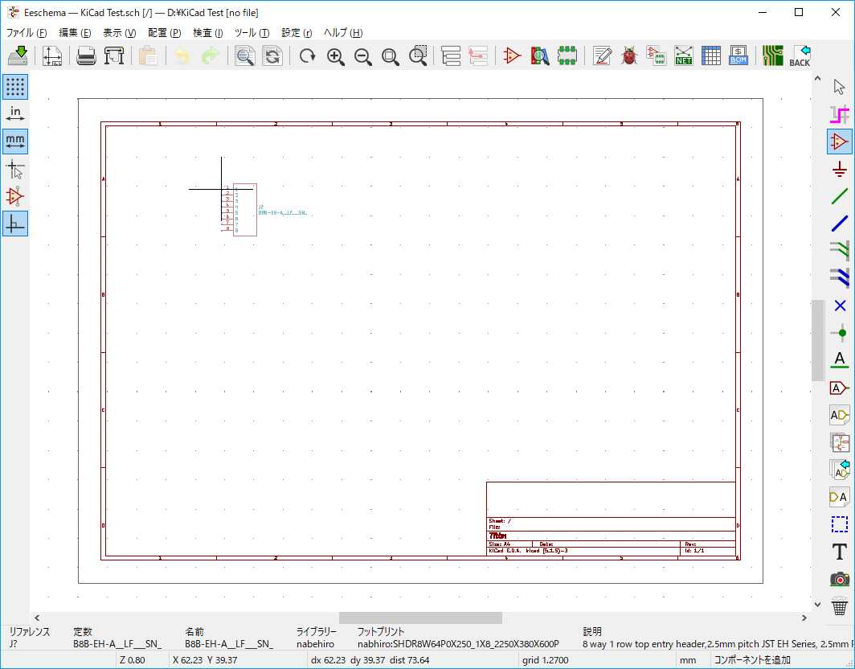This screenshot has height=669, width=855.
Task: Refresh the schematic view
Action: (x=307, y=55)
